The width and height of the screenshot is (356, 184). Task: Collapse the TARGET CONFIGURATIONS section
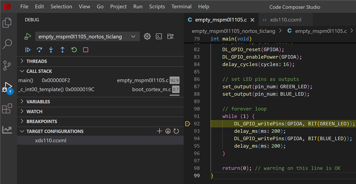[x=22, y=131]
